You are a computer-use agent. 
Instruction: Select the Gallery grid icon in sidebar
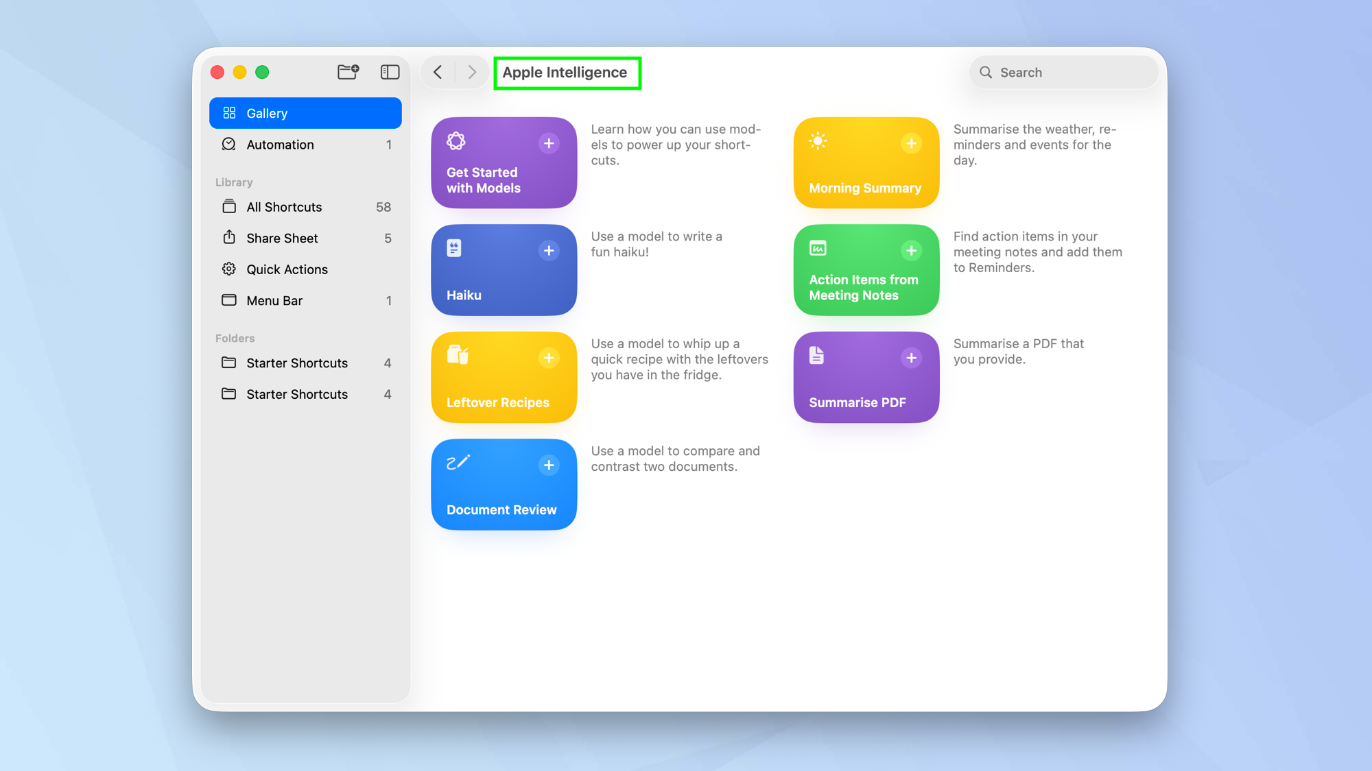click(x=229, y=112)
